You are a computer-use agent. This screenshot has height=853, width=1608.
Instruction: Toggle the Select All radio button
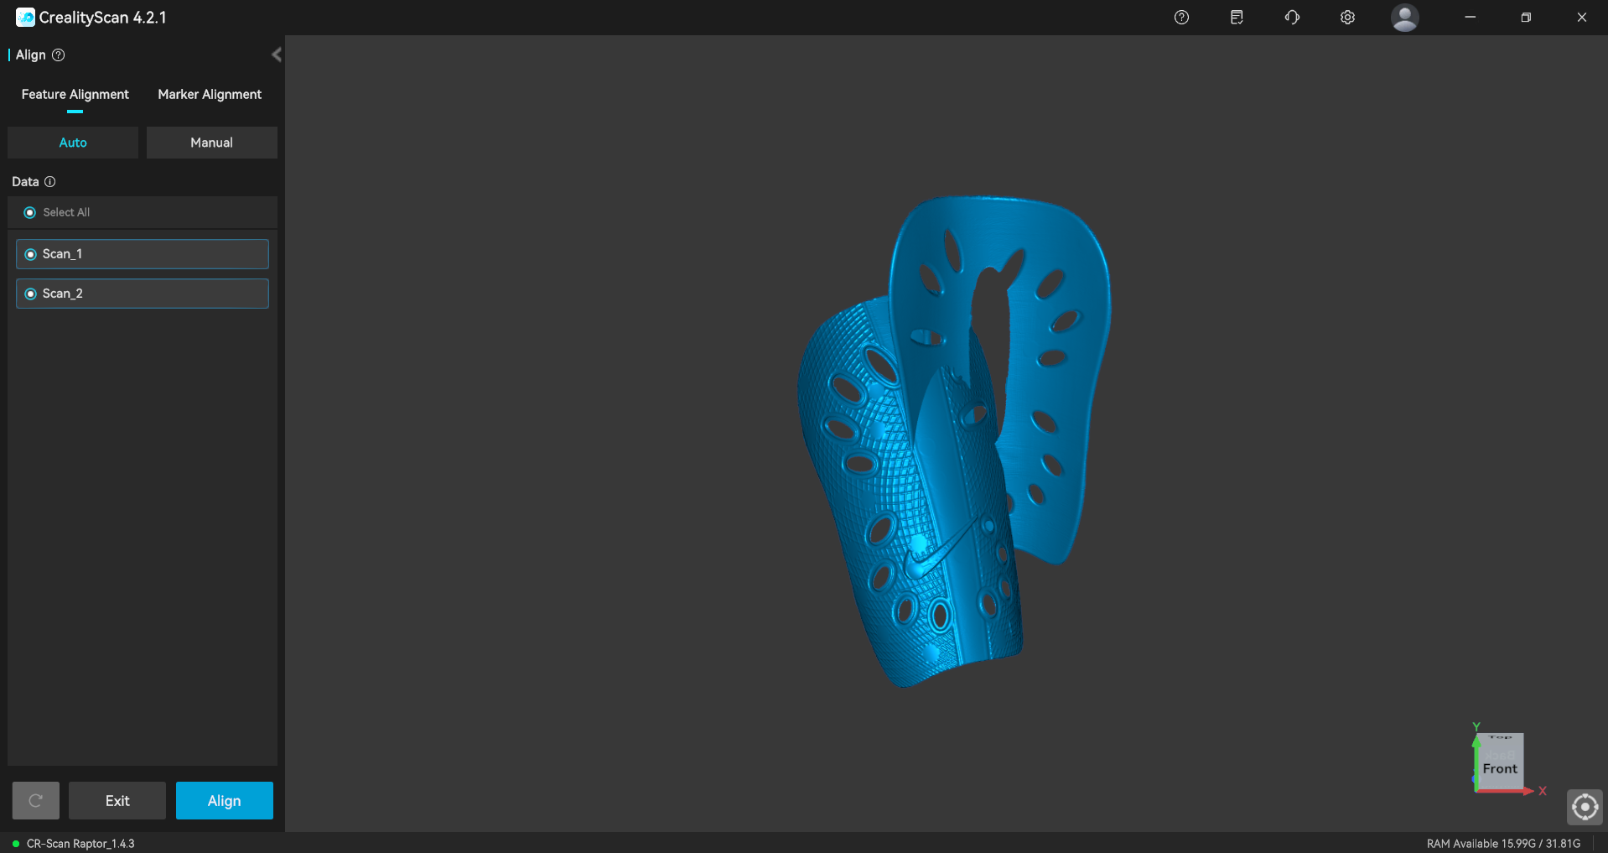(30, 213)
